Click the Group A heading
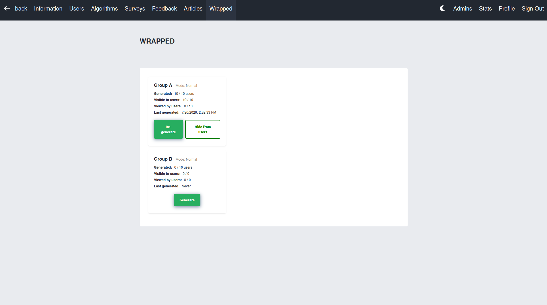 tap(163, 85)
